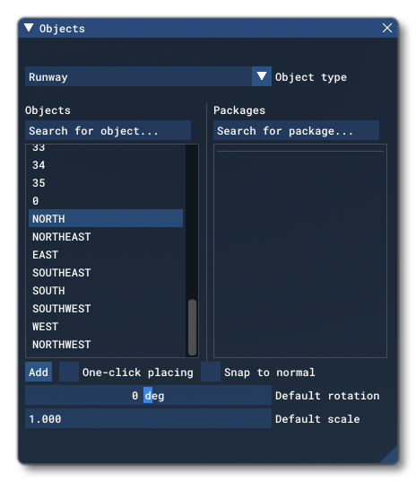Image resolution: width=416 pixels, height=482 pixels.
Task: Enable One-click placing checkbox
Action: pyautogui.click(x=69, y=372)
